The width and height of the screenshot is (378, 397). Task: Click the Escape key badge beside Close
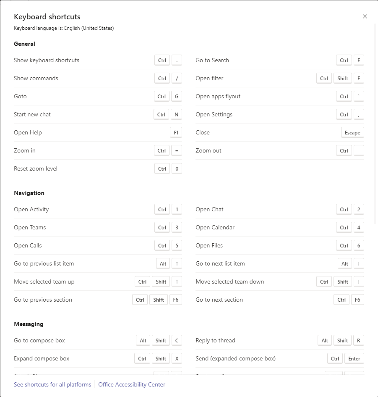(x=352, y=132)
